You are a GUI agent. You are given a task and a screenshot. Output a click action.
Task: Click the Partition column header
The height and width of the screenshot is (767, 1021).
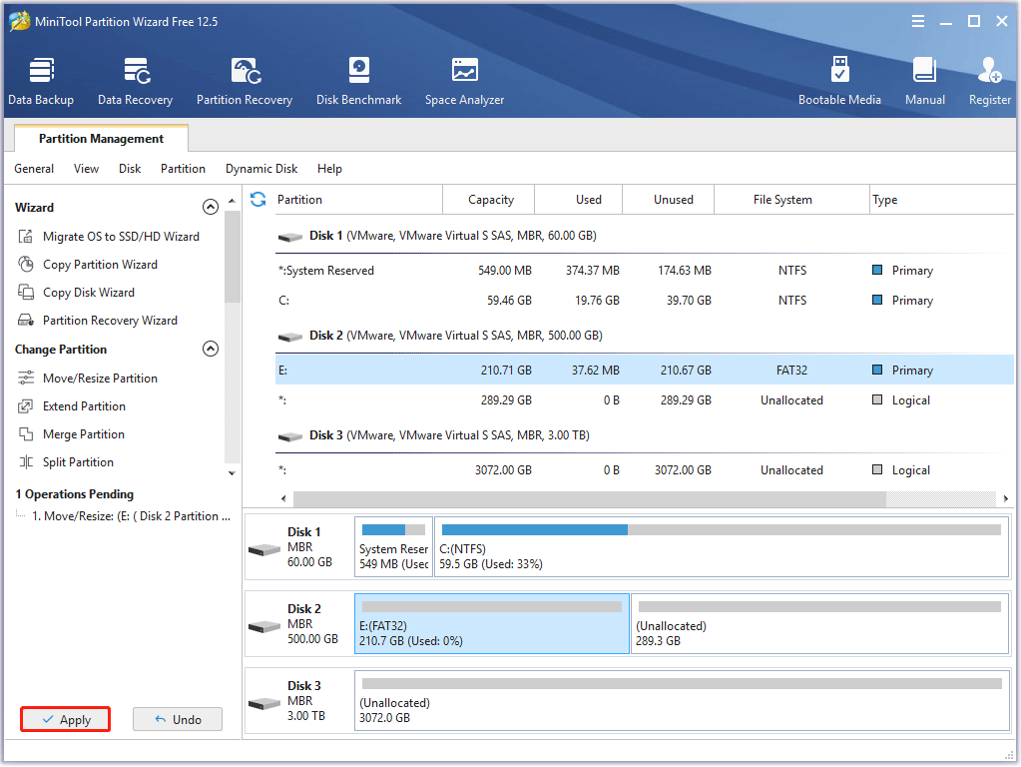357,200
